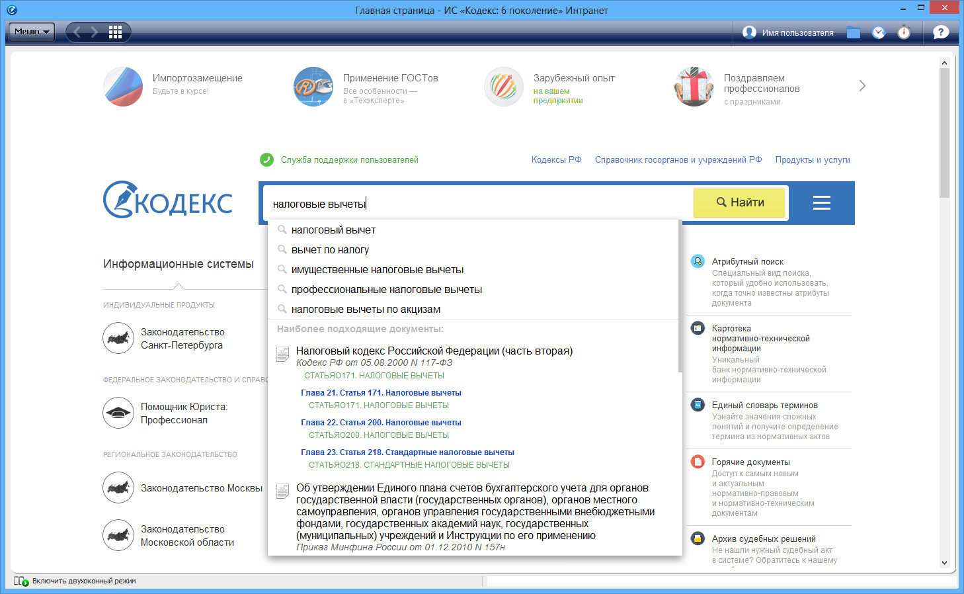Open Законодательство Санкт-Петербурга map icon
This screenshot has height=594, width=964.
(118, 338)
